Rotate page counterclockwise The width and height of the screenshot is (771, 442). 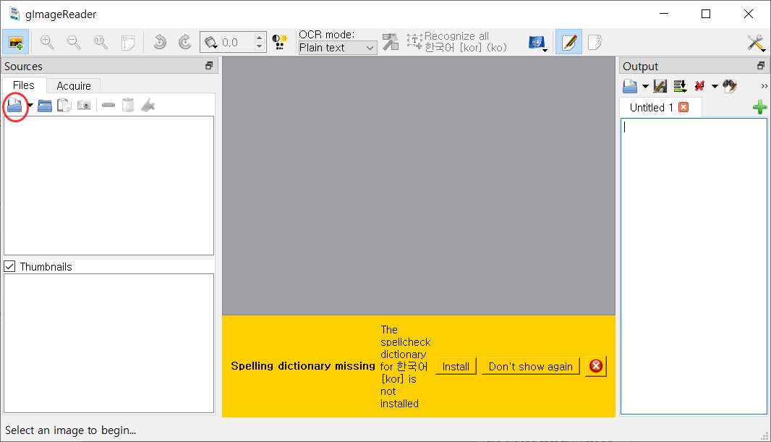coord(159,42)
